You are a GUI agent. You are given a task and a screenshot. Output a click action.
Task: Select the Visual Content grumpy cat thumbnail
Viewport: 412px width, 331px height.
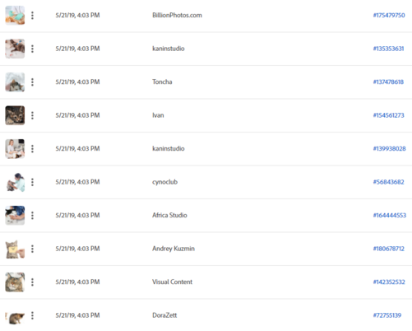[15, 282]
